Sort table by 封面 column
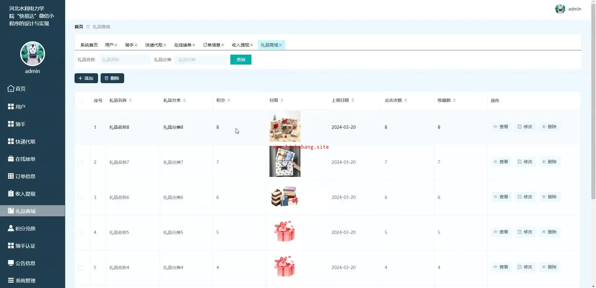The image size is (596, 288). click(282, 100)
